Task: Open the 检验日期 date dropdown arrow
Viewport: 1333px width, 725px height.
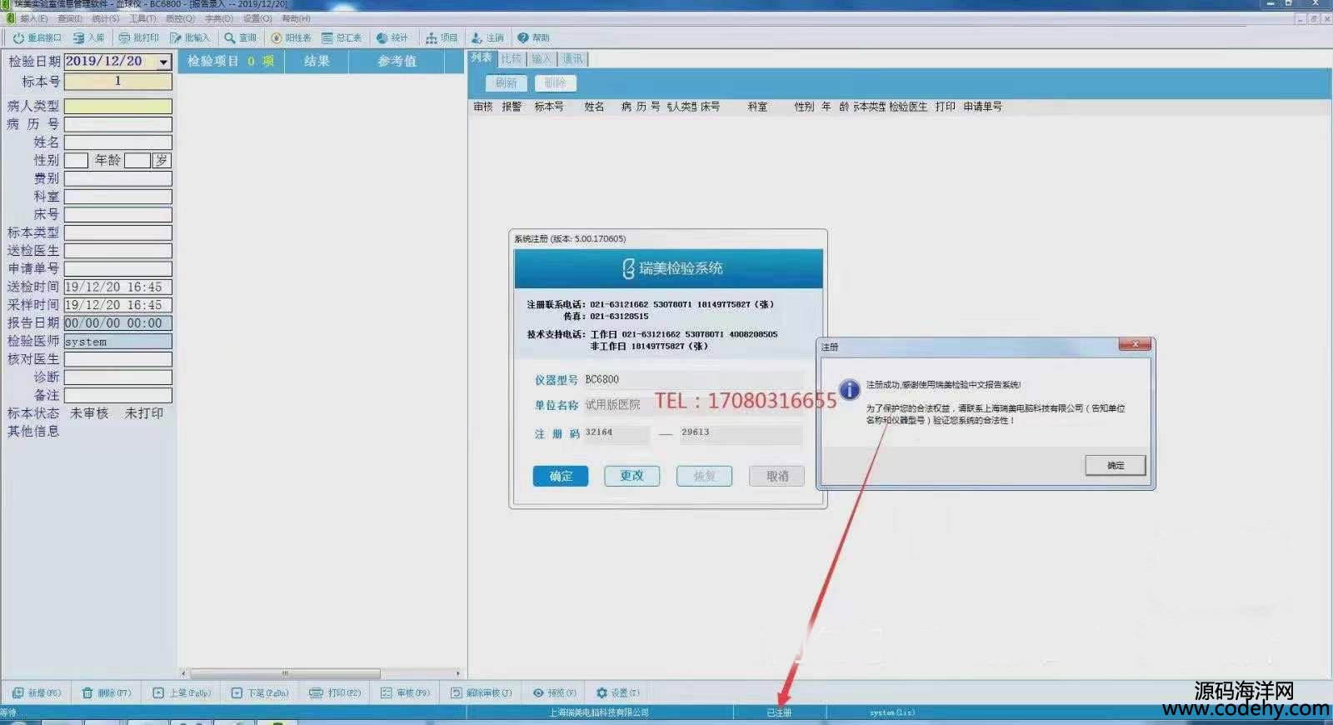Action: 164,62
